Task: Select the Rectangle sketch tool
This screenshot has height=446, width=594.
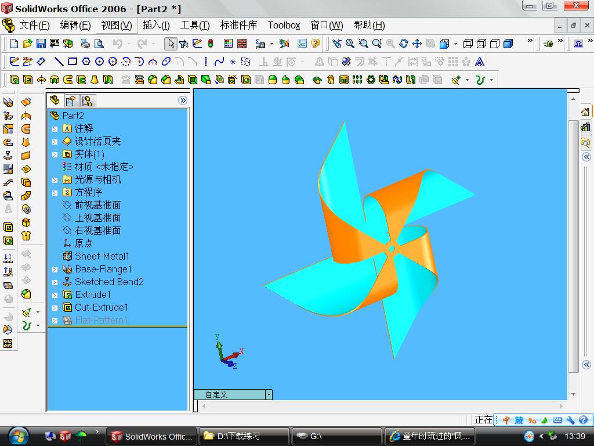Action: [73, 62]
